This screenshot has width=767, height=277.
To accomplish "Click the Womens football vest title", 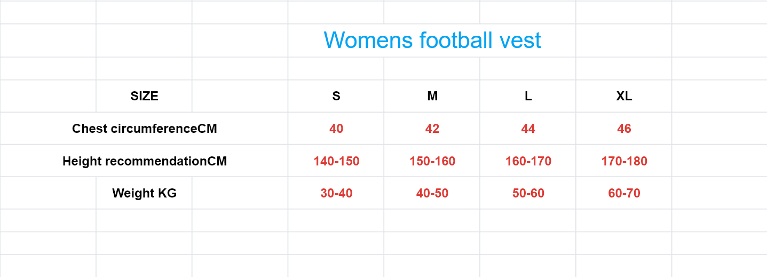I will (432, 41).
